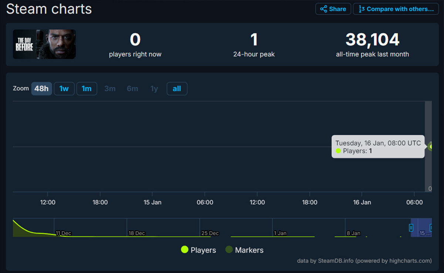Viewport: 444px width, 273px height.
Task: Select the 48h zoom range
Action: [41, 89]
